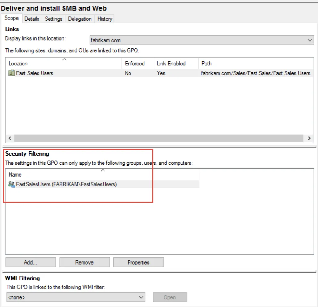Open Properties for the EastSalesUsers group
This screenshot has height=307, width=318.
click(138, 262)
